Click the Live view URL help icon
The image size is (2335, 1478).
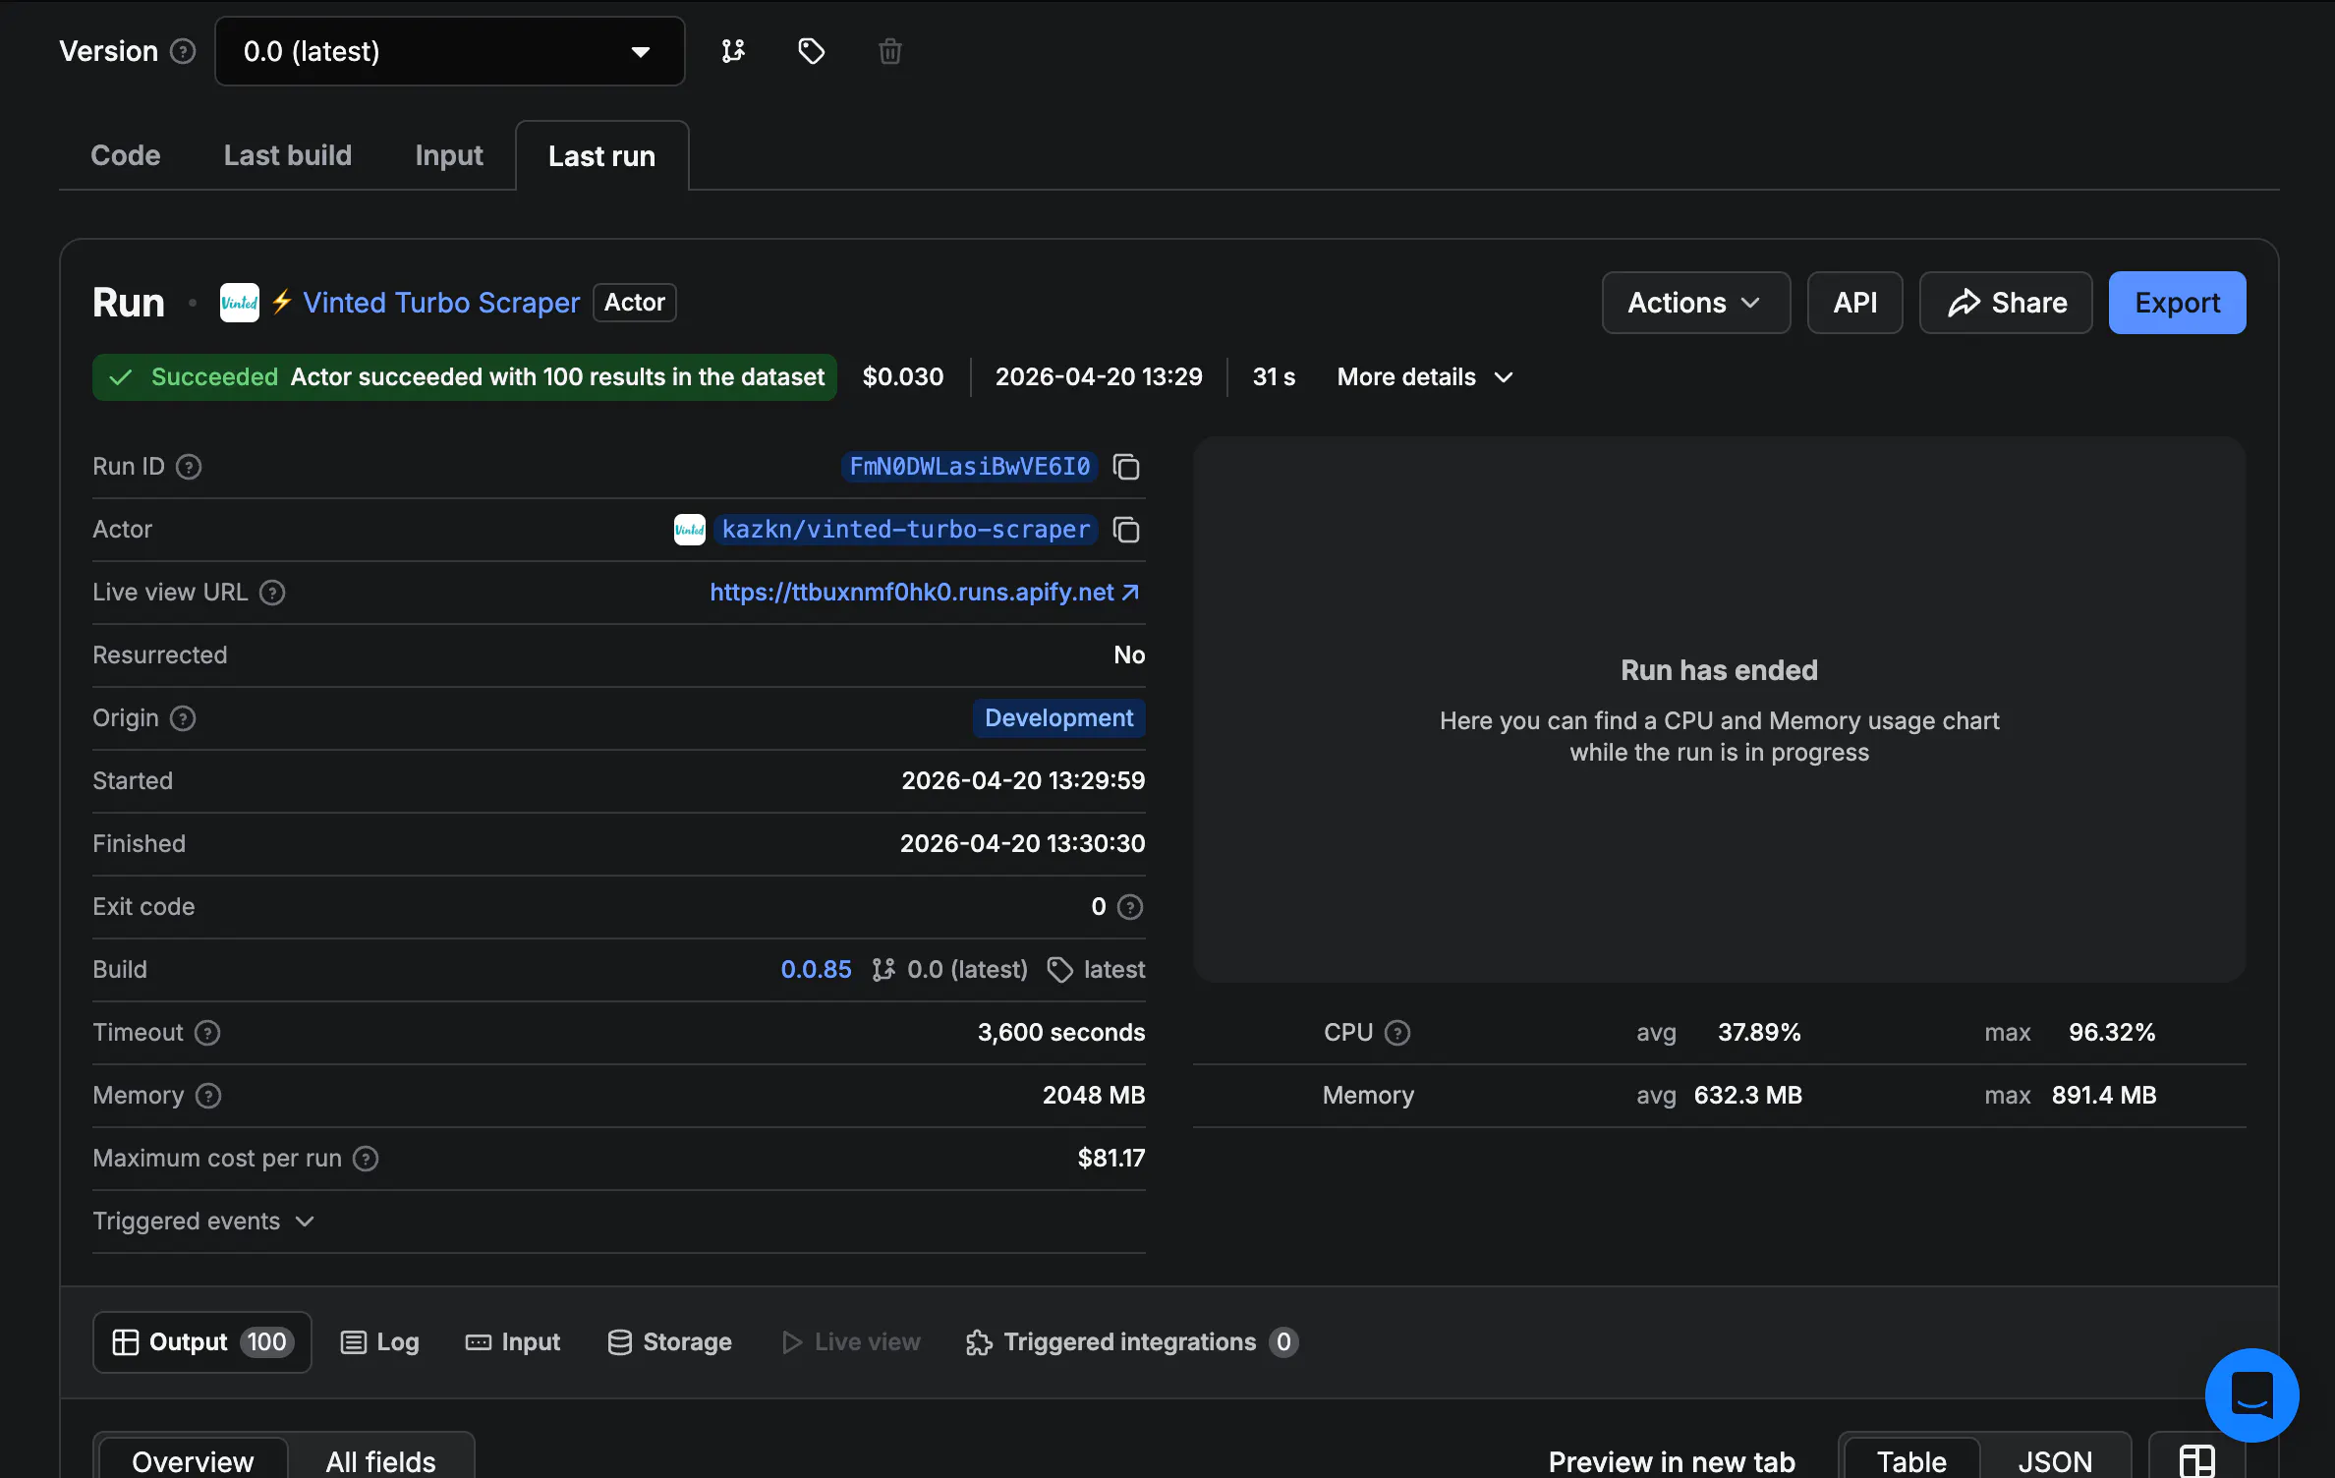272,593
